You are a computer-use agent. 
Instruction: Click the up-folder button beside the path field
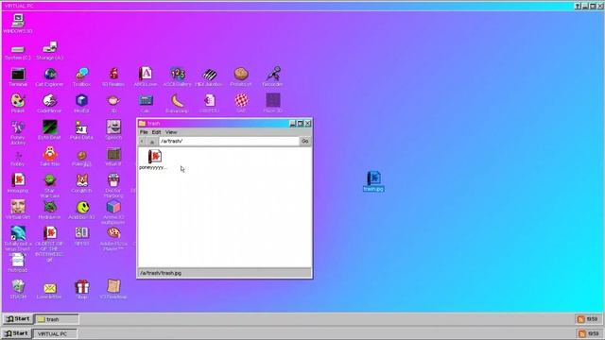152,142
